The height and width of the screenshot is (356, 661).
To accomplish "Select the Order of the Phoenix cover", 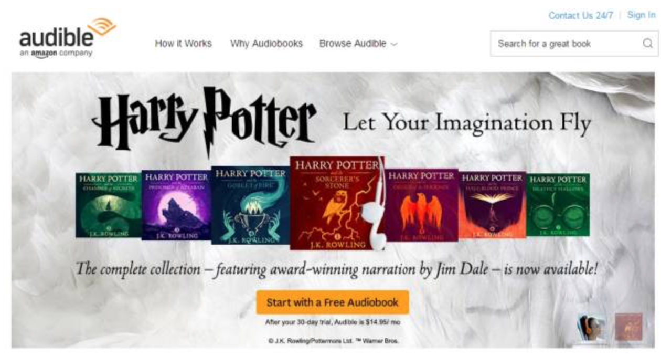I will coord(422,205).
